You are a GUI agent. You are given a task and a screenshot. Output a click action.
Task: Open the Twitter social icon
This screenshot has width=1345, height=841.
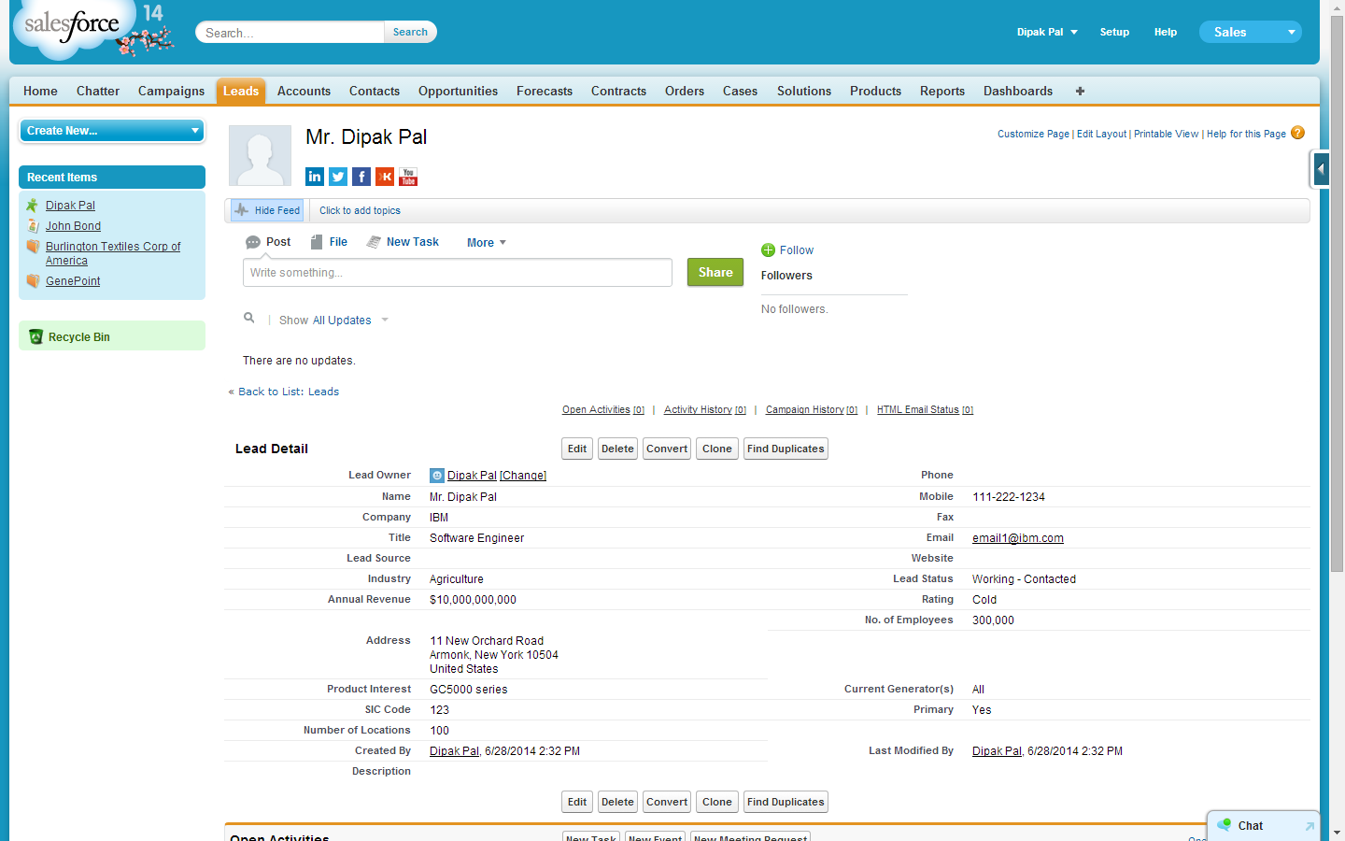pyautogui.click(x=338, y=177)
